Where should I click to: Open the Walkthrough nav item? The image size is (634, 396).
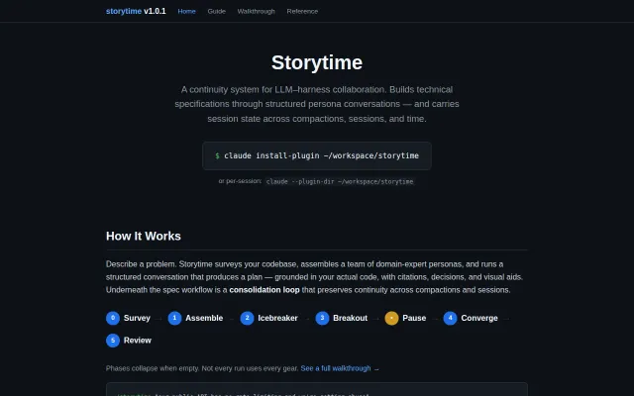point(256,11)
